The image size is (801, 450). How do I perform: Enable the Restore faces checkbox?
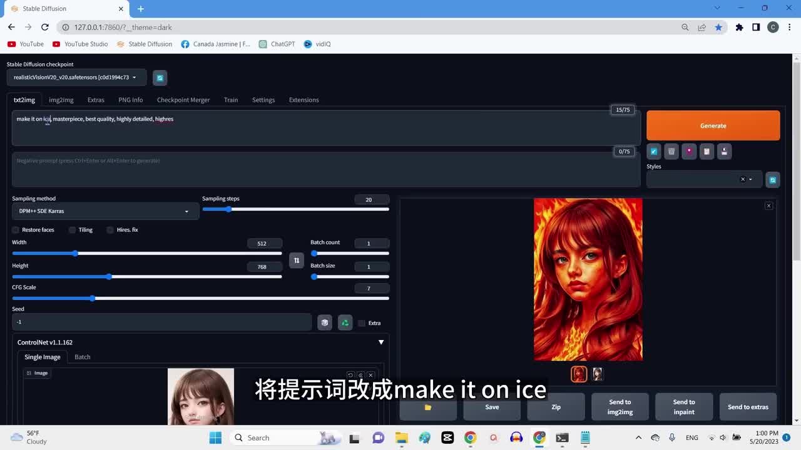point(16,230)
